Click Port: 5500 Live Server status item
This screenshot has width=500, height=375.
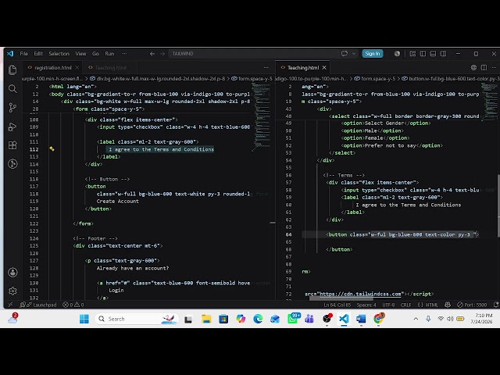(x=472, y=305)
